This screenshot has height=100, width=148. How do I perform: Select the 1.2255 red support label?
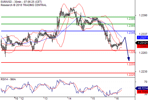[x=131, y=64]
